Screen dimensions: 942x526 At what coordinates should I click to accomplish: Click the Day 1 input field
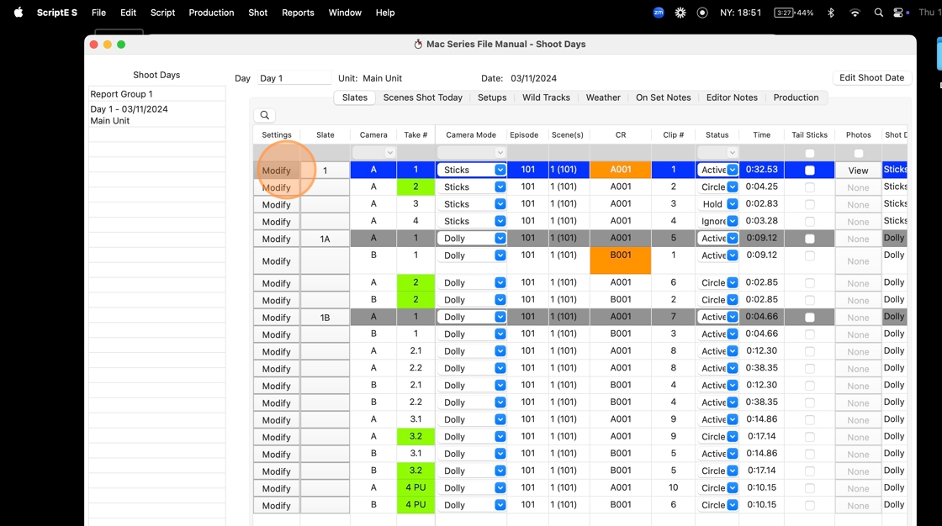294,78
